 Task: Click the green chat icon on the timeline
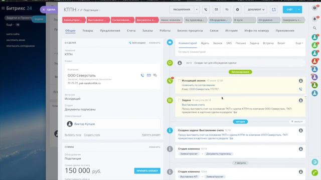point(170,63)
